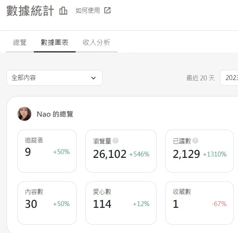Click the -67% decline value
Screen dimensions: 238x233
(219, 204)
